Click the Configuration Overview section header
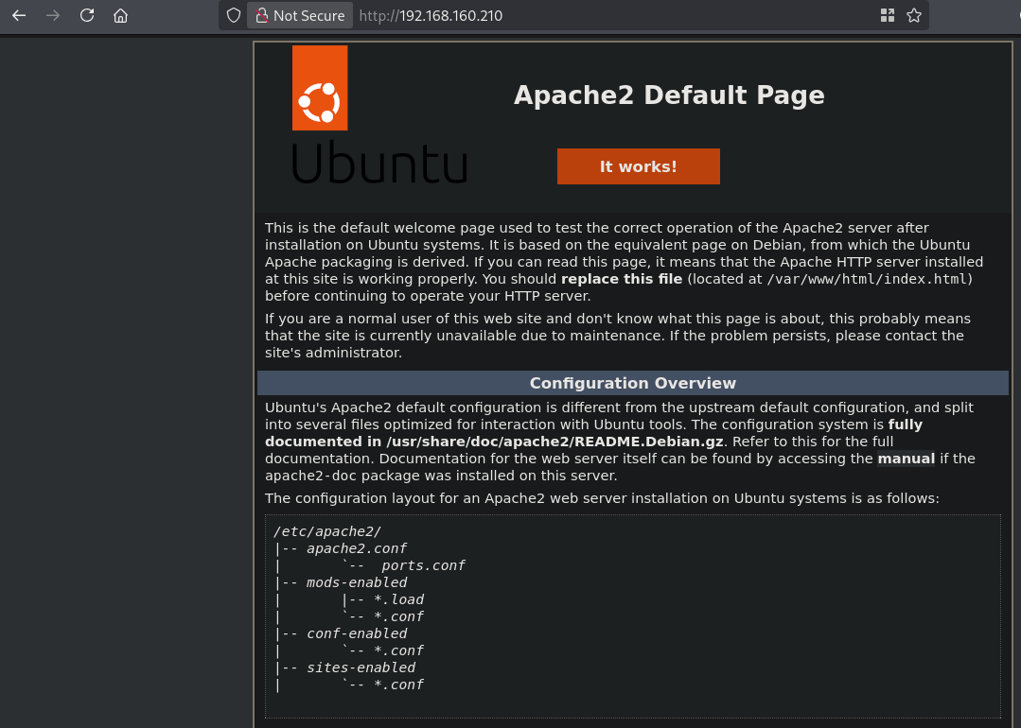Viewport: 1021px width, 728px height. click(x=632, y=383)
